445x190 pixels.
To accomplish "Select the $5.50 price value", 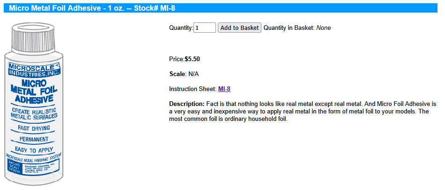I will 193,59.
